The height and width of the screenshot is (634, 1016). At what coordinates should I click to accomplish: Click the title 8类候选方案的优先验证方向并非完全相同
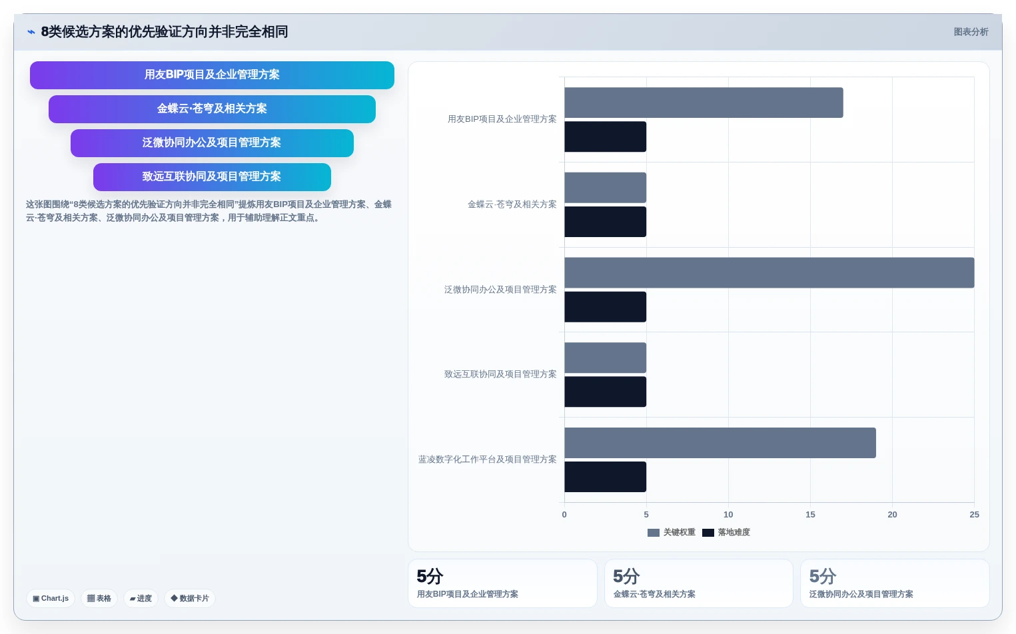click(165, 32)
